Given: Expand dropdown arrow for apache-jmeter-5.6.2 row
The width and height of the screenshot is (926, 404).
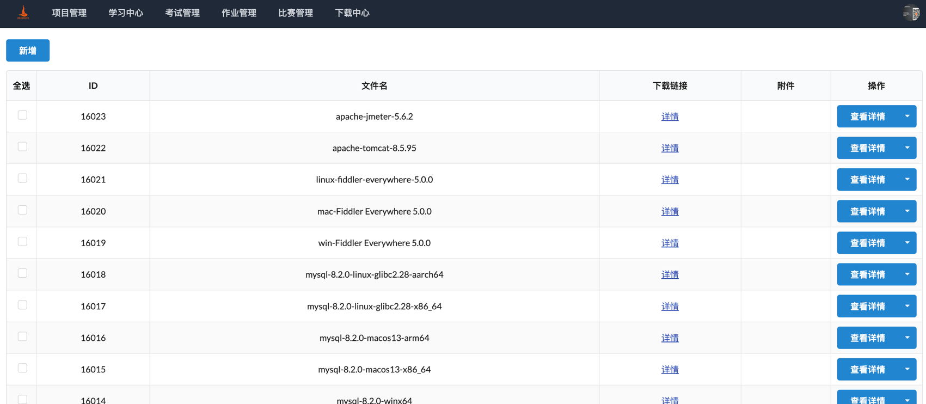Looking at the screenshot, I should tap(907, 117).
